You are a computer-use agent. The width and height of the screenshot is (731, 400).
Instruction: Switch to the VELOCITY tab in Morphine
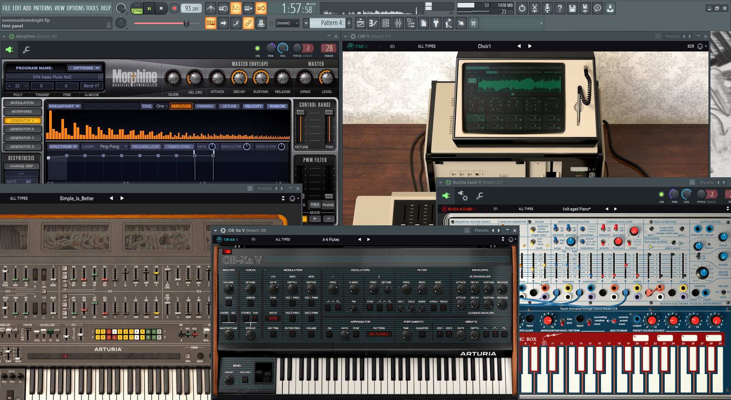[x=253, y=106]
